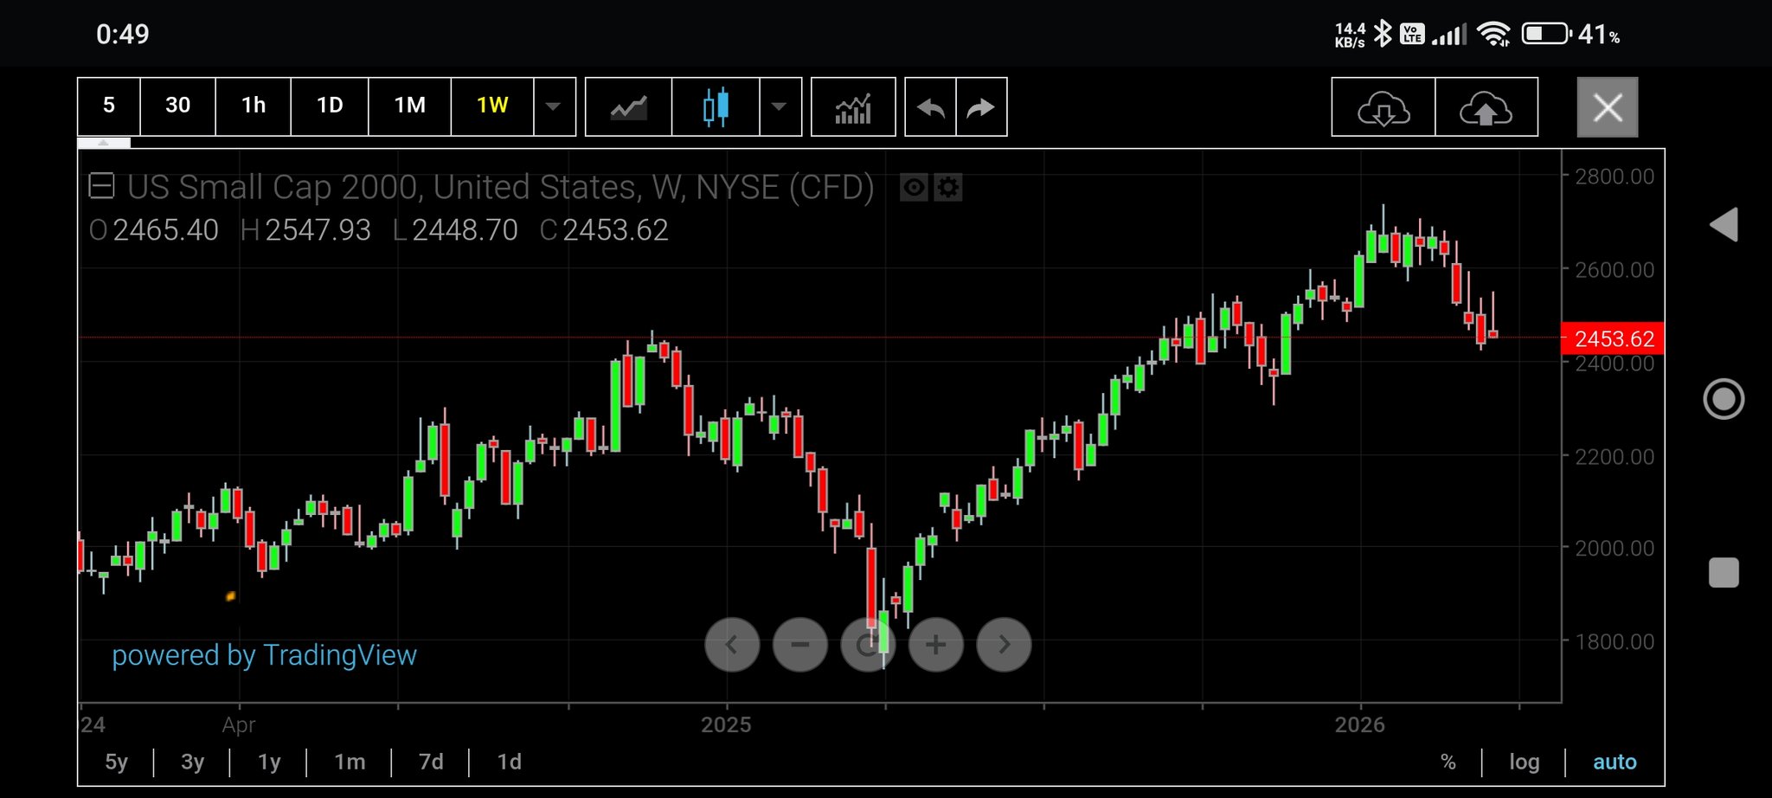Screen dimensions: 1772x798
Task: Tap the Android back navigation button
Action: click(1724, 225)
